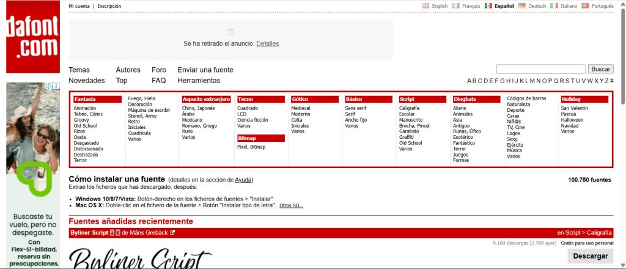Viewport: 626px width, 269px height.
Task: Switch language via the English flag
Action: [425, 6]
